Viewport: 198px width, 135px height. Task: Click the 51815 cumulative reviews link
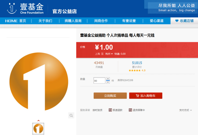pos(137,63)
